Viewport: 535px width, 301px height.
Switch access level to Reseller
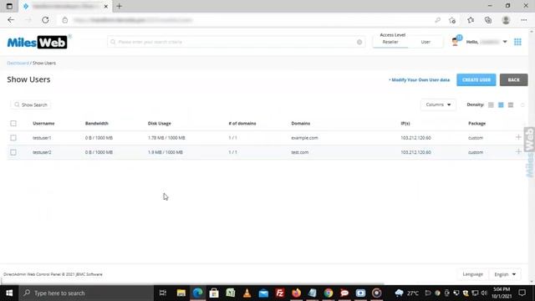pyautogui.click(x=390, y=42)
